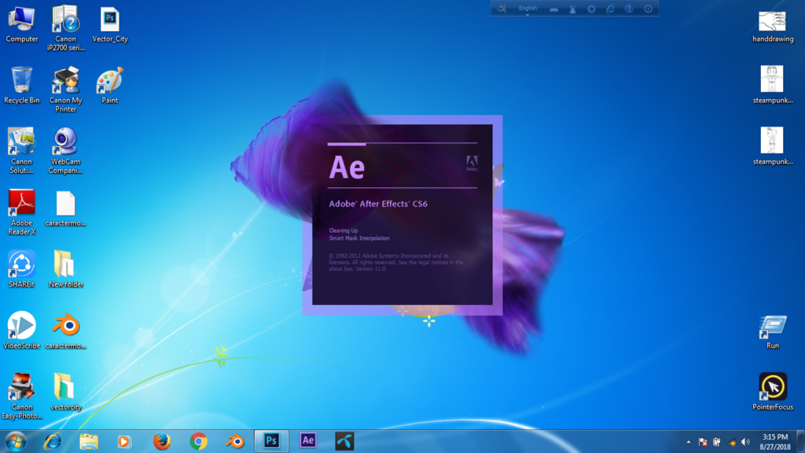The width and height of the screenshot is (805, 453).
Task: Open the keyboard layout viewer icon
Action: tap(553, 9)
